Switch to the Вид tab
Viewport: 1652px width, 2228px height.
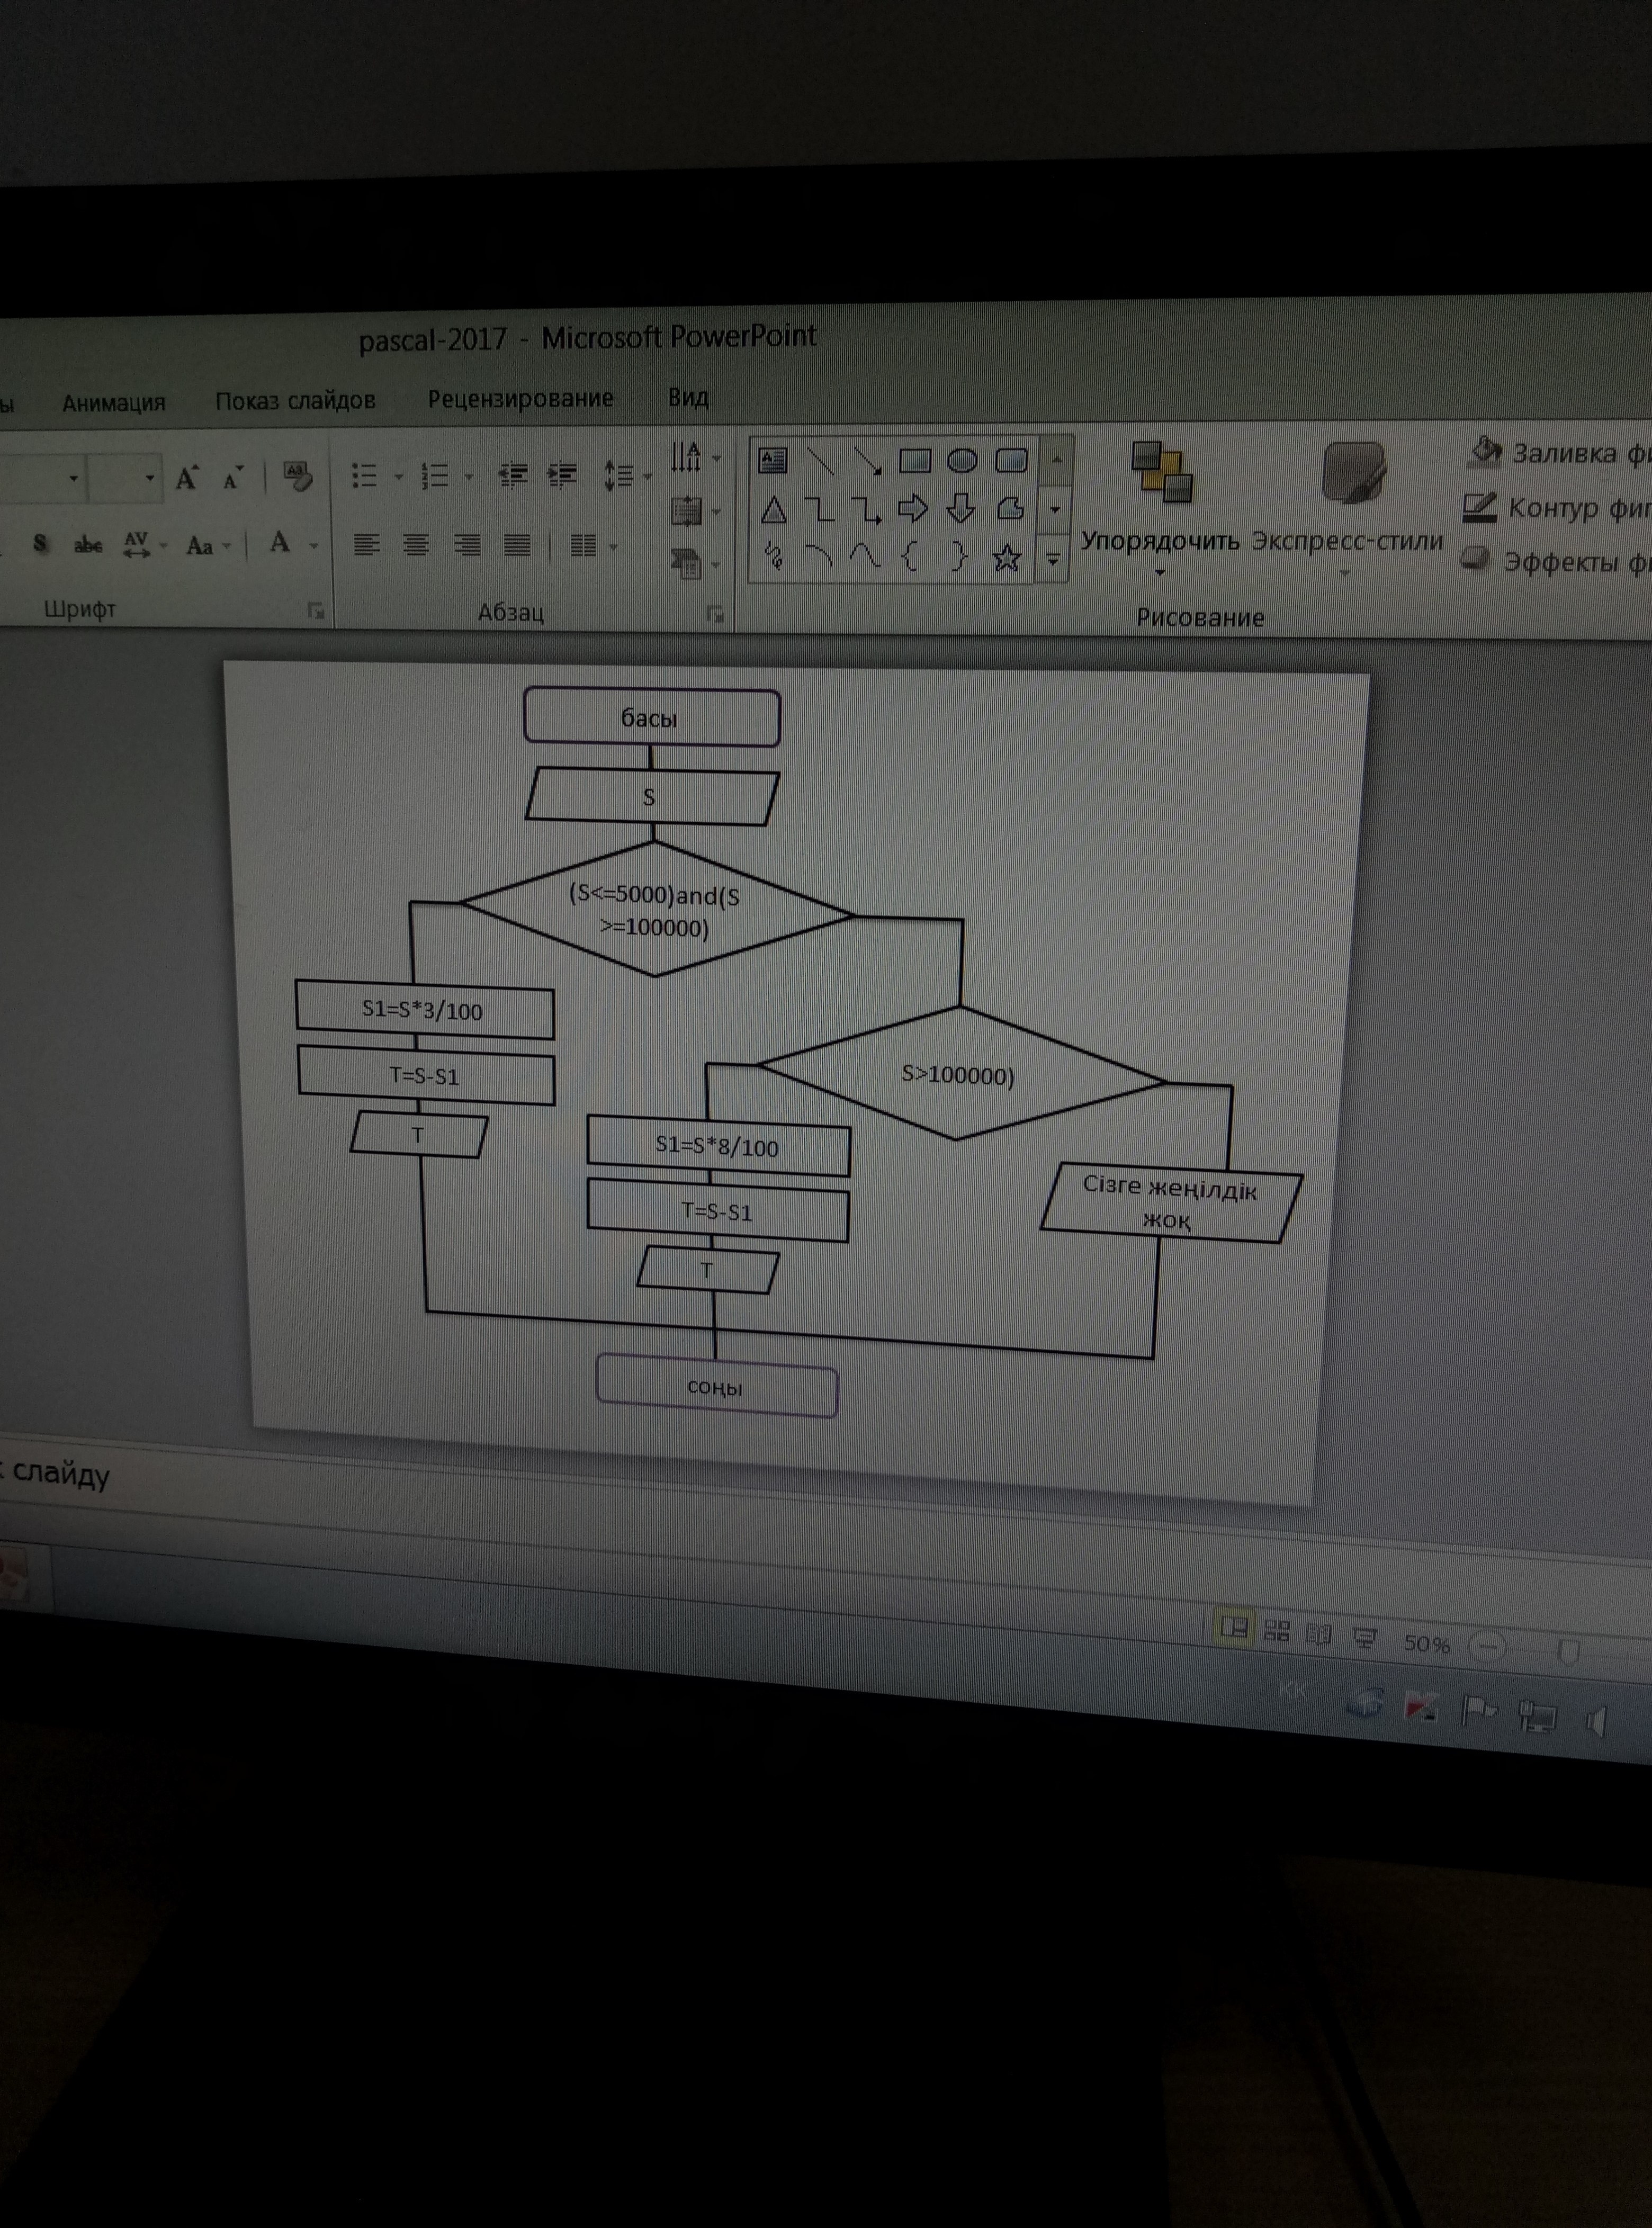pyautogui.click(x=688, y=398)
